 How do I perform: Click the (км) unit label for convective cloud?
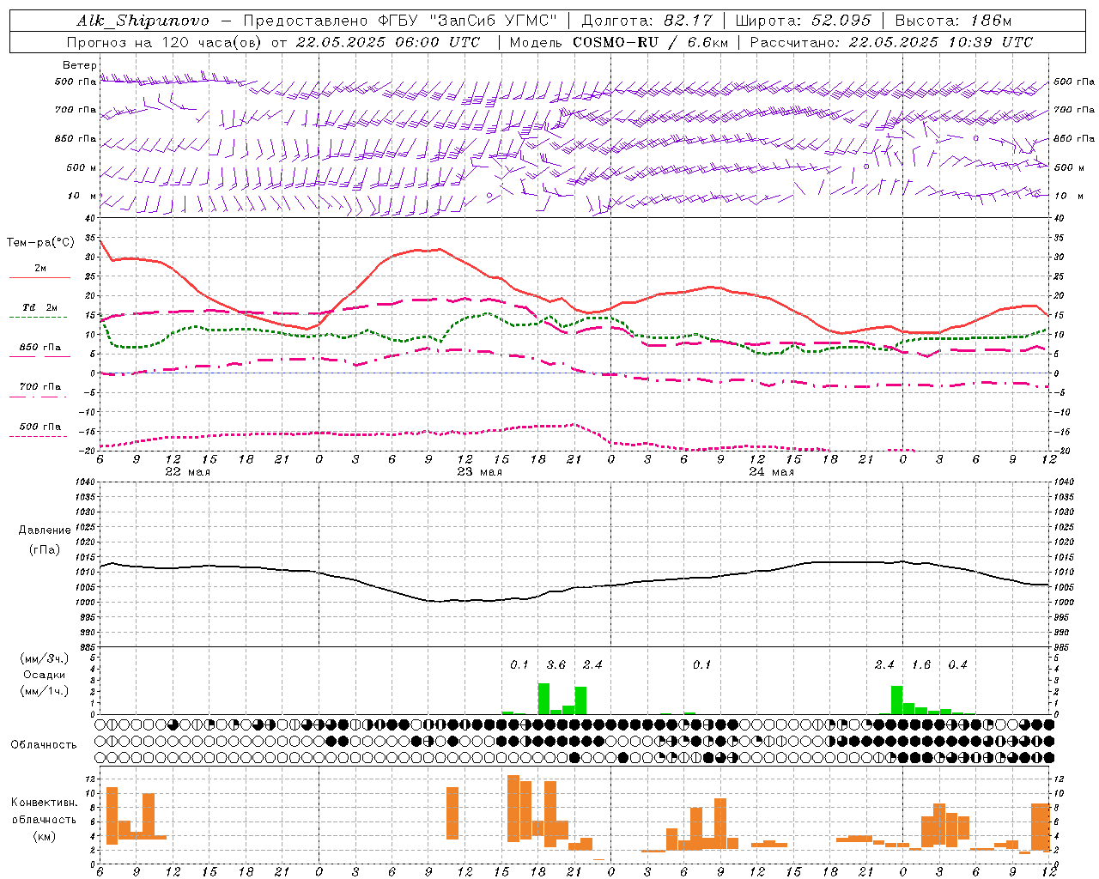point(46,836)
